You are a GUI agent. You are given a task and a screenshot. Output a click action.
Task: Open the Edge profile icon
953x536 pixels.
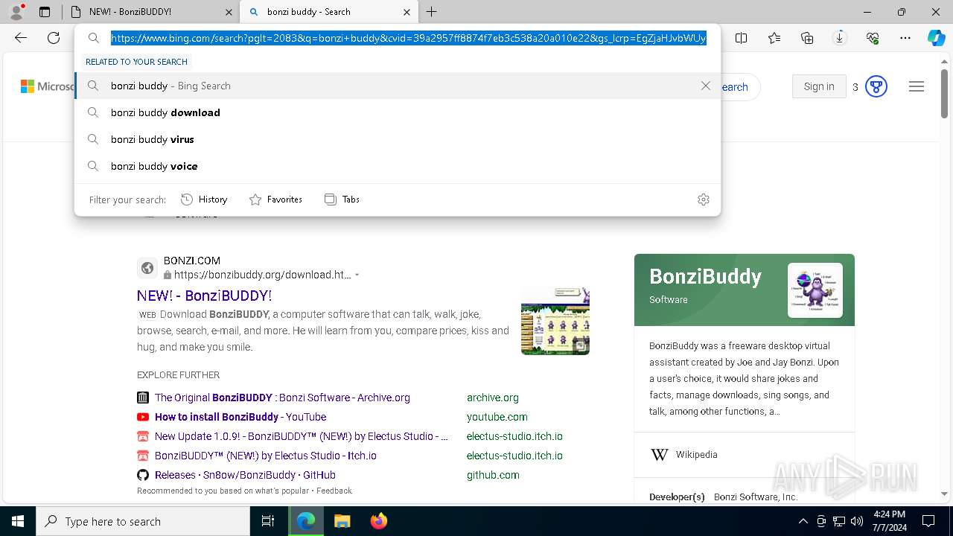click(16, 11)
